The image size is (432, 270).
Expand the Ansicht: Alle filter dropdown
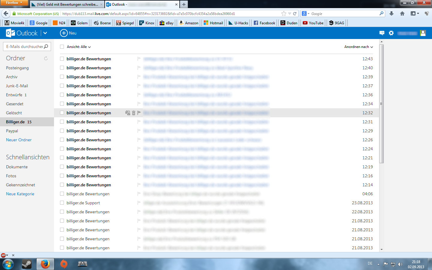point(79,47)
